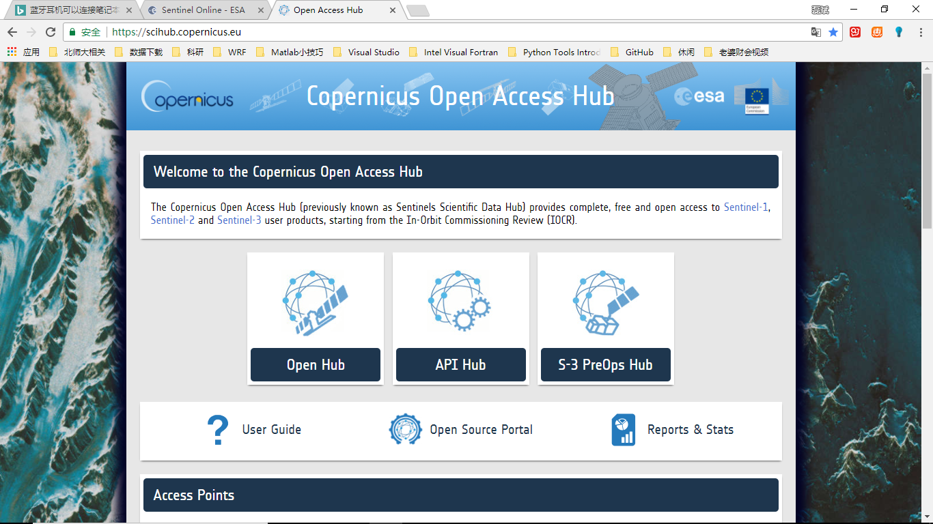Screen dimensions: 933x524
Task: Click the orange extension icon in toolbar
Action: [x=877, y=32]
